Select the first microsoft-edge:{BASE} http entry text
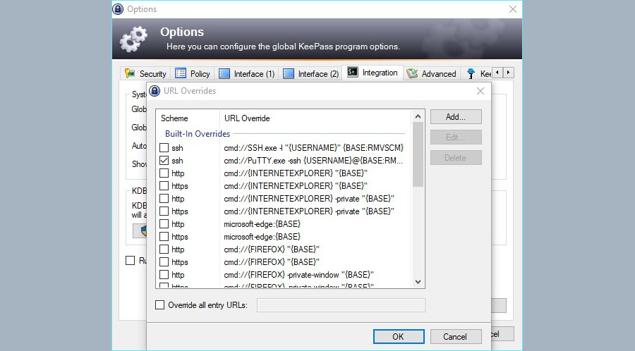Screen dimensions: 635x351 (x=262, y=224)
